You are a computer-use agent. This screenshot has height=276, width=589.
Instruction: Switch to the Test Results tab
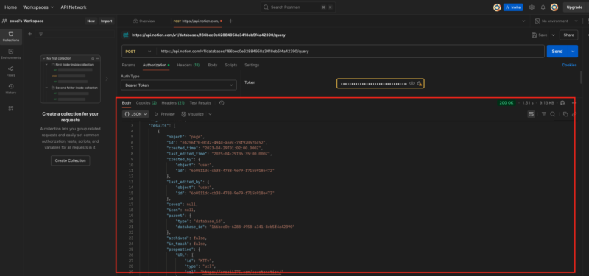click(x=200, y=103)
